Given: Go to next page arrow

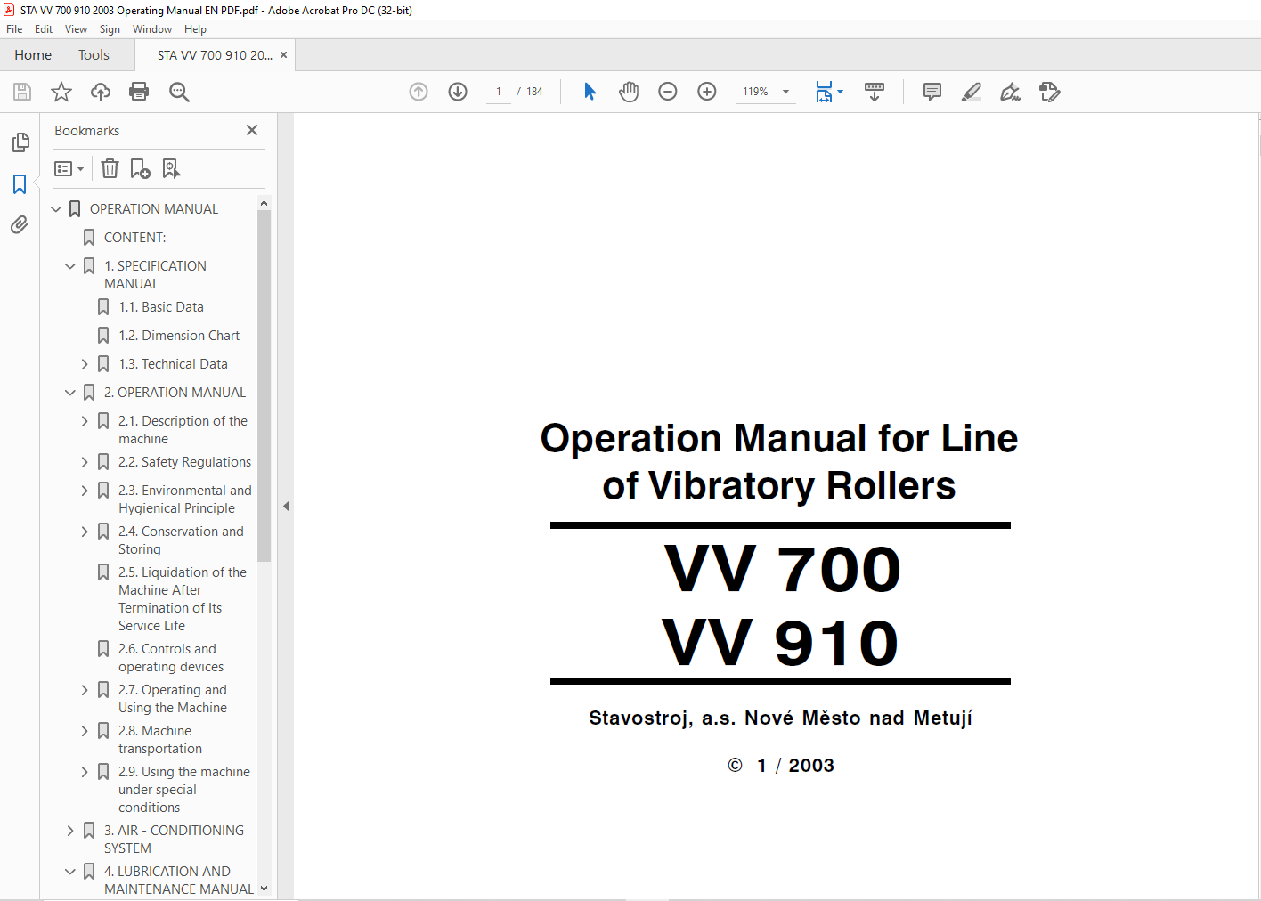Looking at the screenshot, I should tap(458, 92).
